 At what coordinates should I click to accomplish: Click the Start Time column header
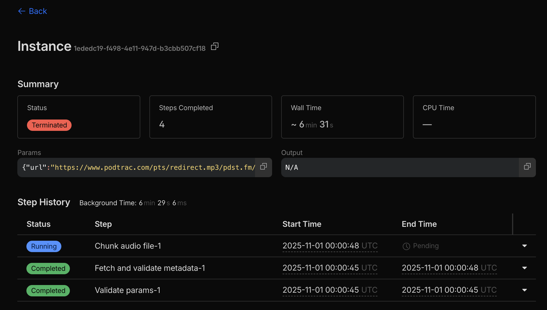tap(302, 224)
